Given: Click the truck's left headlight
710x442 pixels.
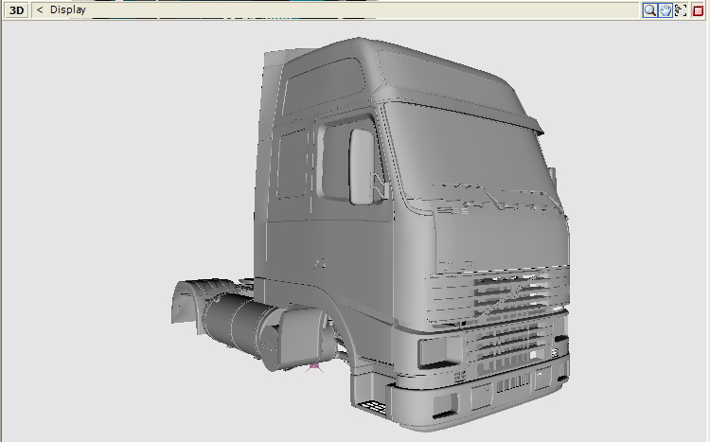Looking at the screenshot, I should [437, 352].
